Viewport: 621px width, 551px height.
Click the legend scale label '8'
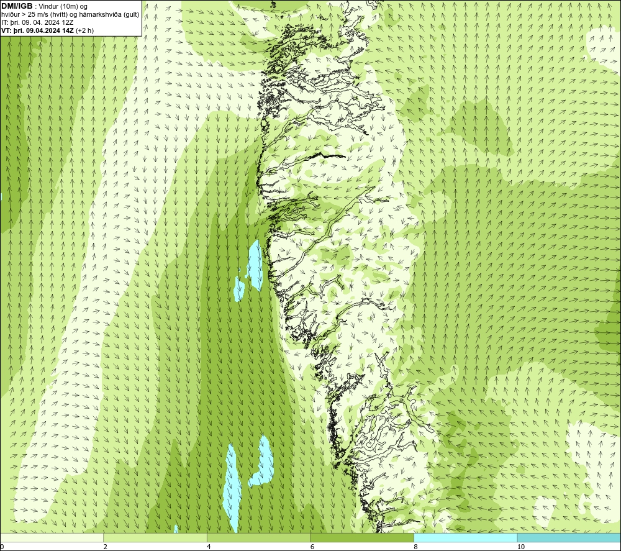[x=416, y=547]
